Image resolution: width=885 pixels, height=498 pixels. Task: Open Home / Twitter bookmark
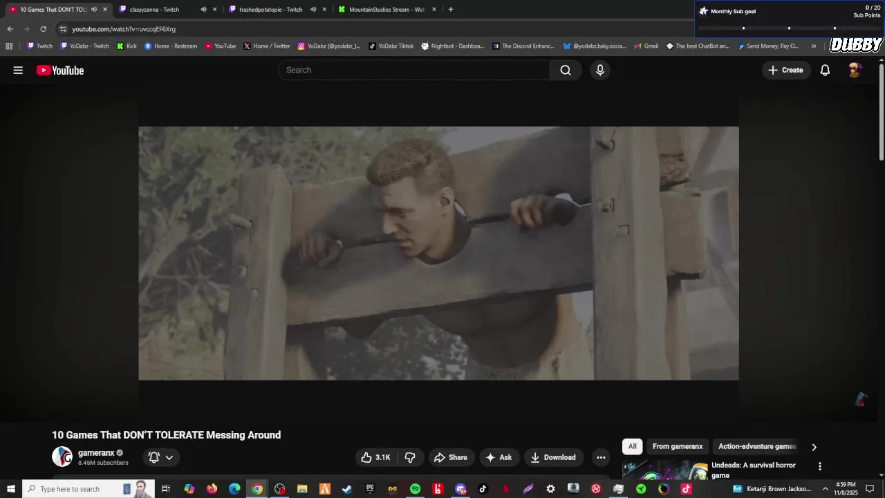(266, 46)
